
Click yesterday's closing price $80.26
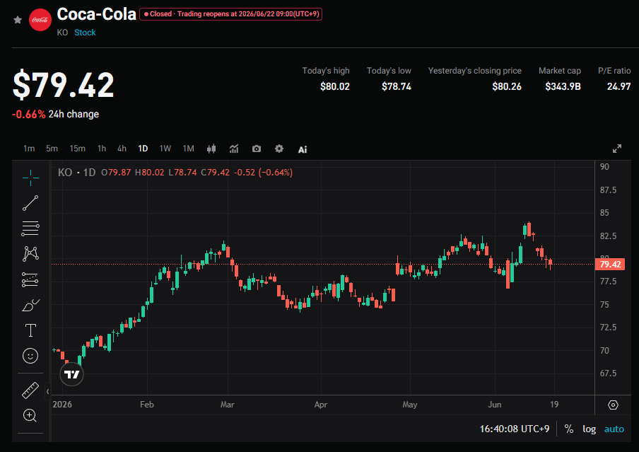pyautogui.click(x=507, y=86)
